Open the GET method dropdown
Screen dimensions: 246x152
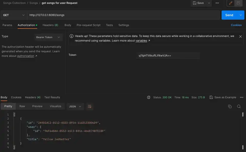14,15
